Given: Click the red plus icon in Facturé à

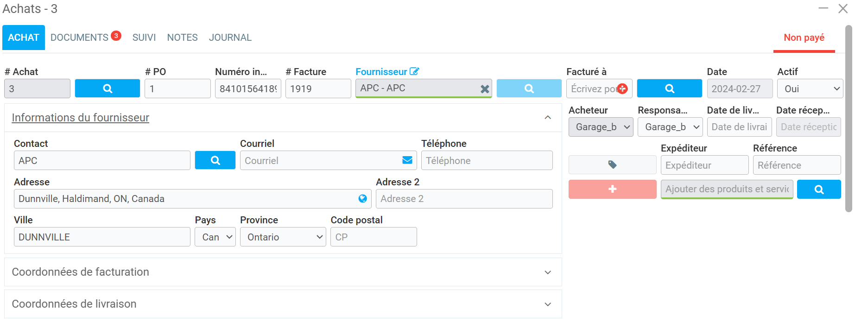Looking at the screenshot, I should coord(622,88).
